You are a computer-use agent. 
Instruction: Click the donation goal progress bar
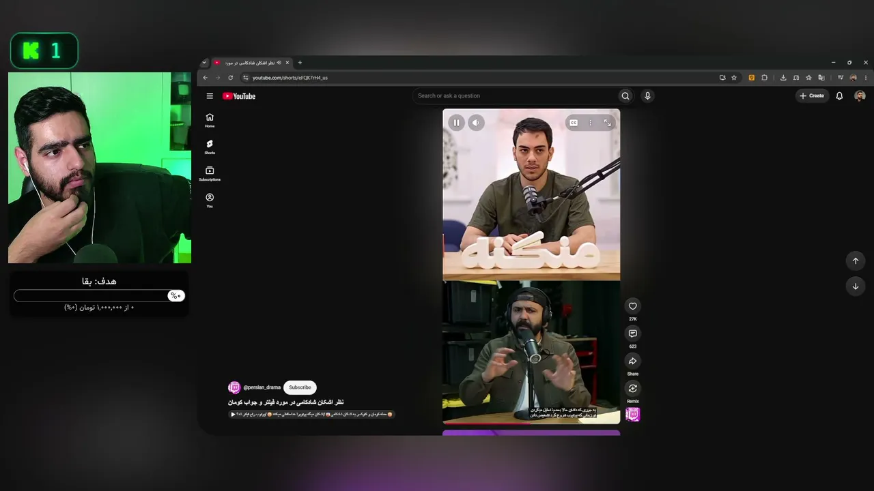[99, 295]
